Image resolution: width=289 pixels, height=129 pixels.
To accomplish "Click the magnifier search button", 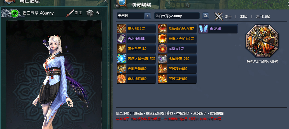I will (206, 16).
